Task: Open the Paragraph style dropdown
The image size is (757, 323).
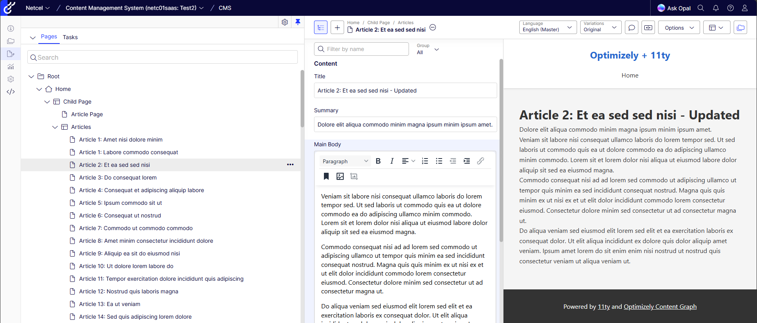Action: click(345, 161)
